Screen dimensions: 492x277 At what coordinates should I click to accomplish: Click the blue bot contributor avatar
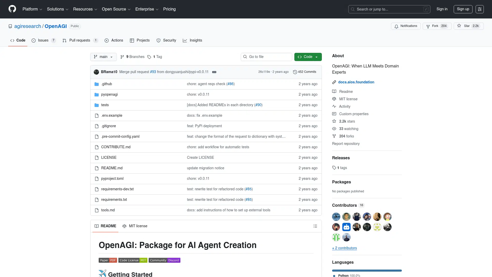346,227
